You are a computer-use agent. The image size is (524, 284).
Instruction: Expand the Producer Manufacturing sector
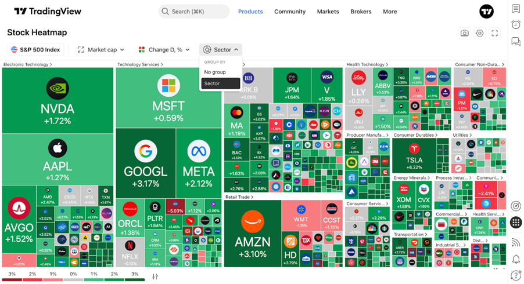[368, 135]
